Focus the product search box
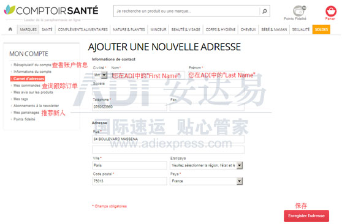Image resolution: width=342 pixels, height=224 pixels. pos(186,11)
